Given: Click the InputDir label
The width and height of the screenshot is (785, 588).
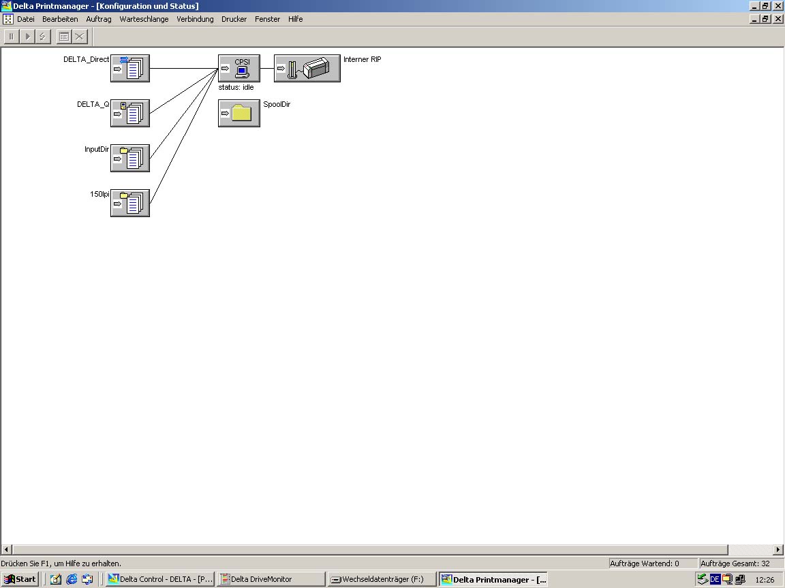Looking at the screenshot, I should coord(97,150).
